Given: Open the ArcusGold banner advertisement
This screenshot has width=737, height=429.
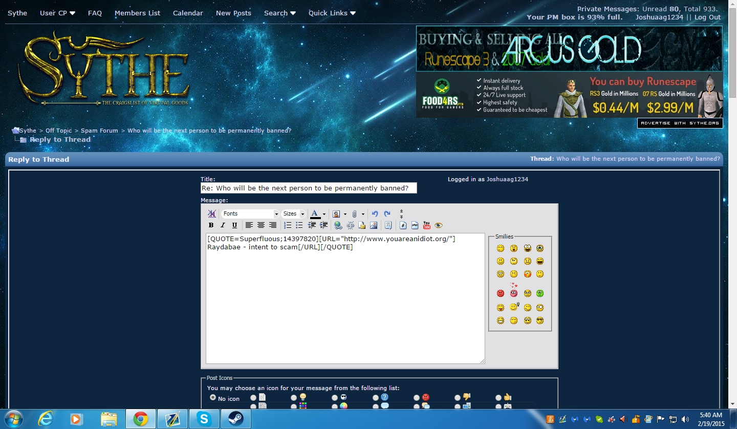Looking at the screenshot, I should [569, 49].
